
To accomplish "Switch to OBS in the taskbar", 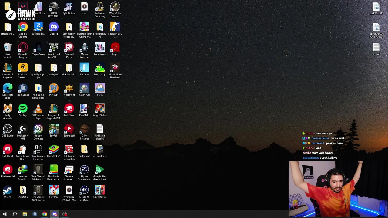I will [x=65, y=214].
